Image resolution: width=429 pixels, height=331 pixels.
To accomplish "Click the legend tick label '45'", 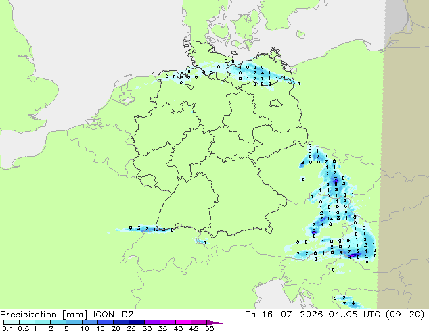I will 194,328.
